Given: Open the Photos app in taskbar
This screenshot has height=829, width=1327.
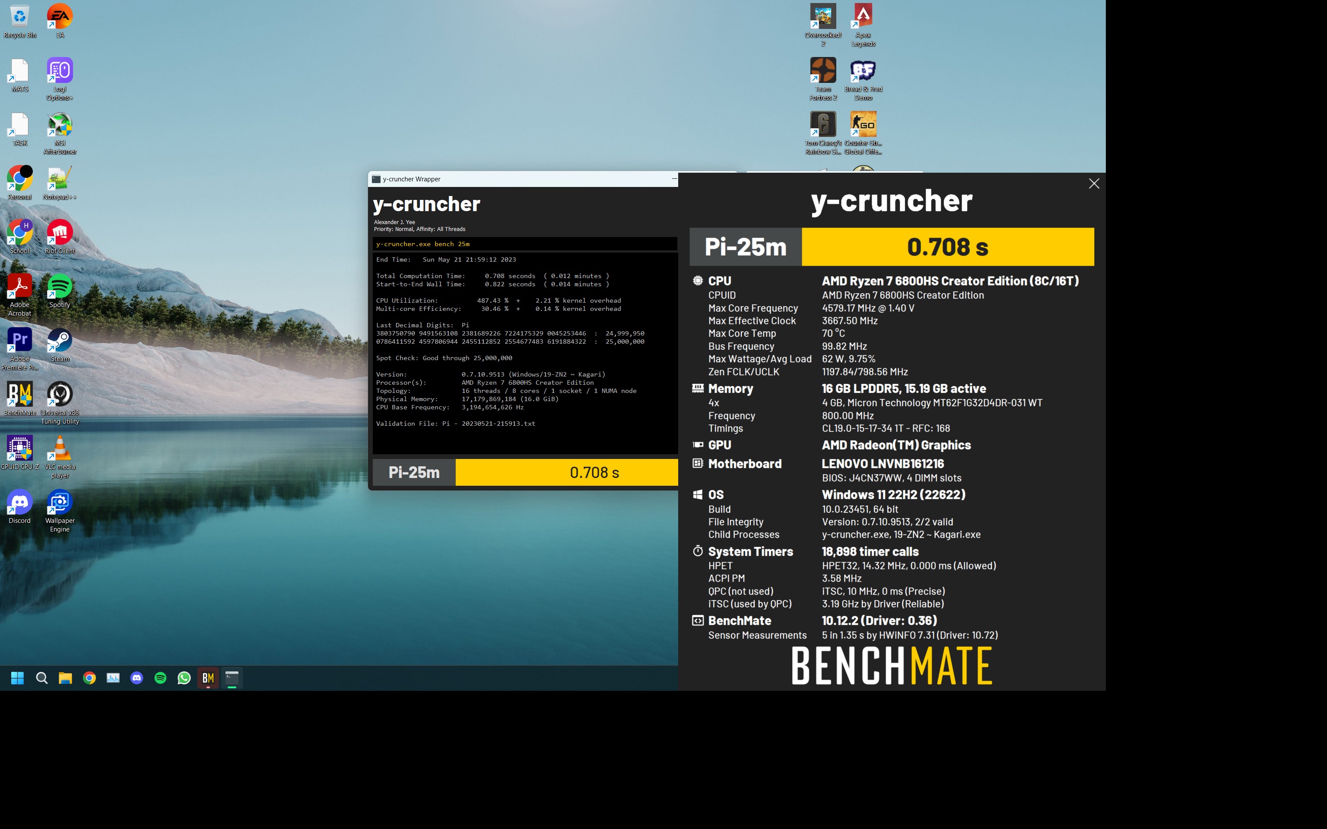Looking at the screenshot, I should [x=113, y=678].
